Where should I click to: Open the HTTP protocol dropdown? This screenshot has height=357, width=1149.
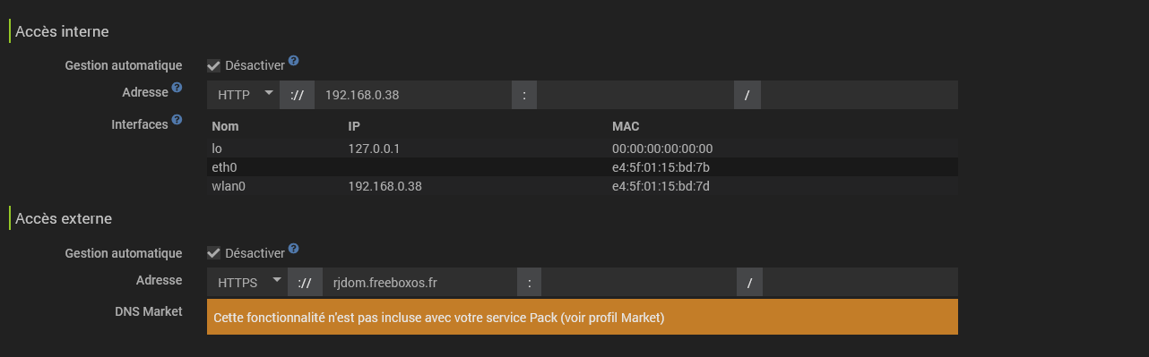(243, 95)
